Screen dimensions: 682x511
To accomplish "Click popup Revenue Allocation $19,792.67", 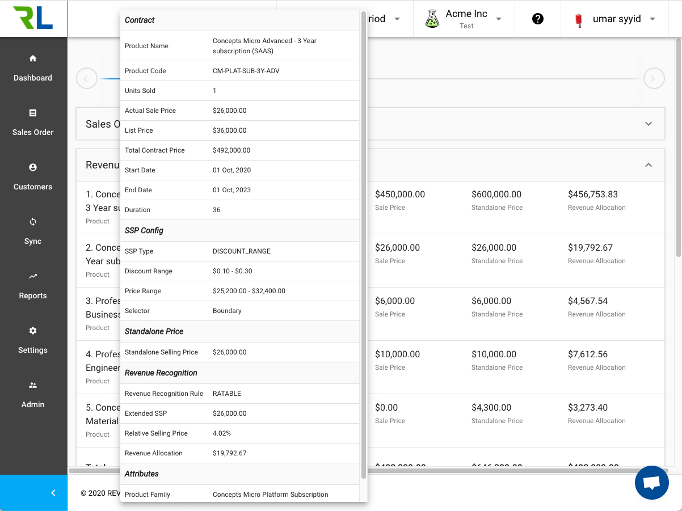I will point(230,453).
